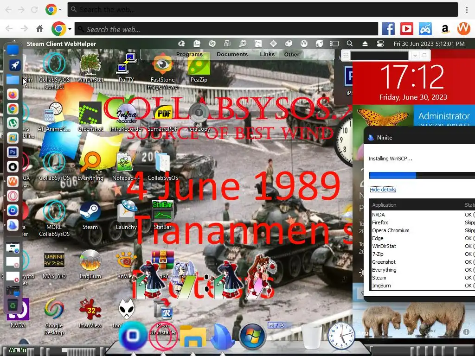Open the WinDirStat desktop shortcut
475x356 pixels.
(x=90, y=68)
